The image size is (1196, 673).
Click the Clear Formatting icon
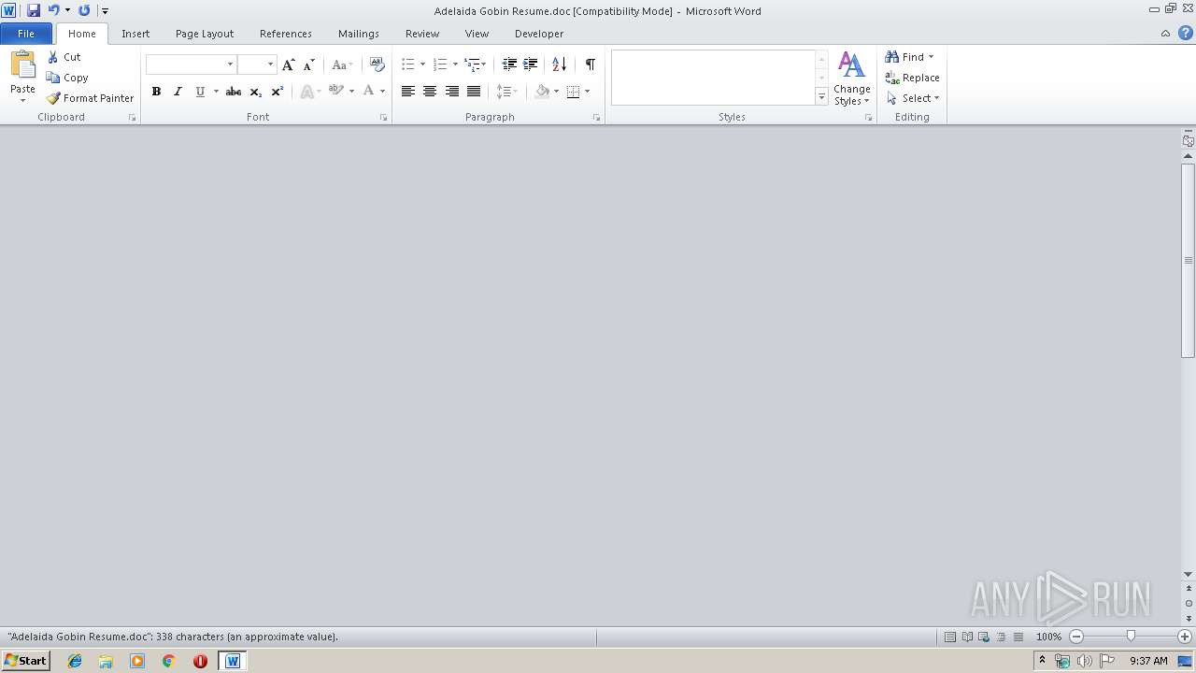(377, 64)
